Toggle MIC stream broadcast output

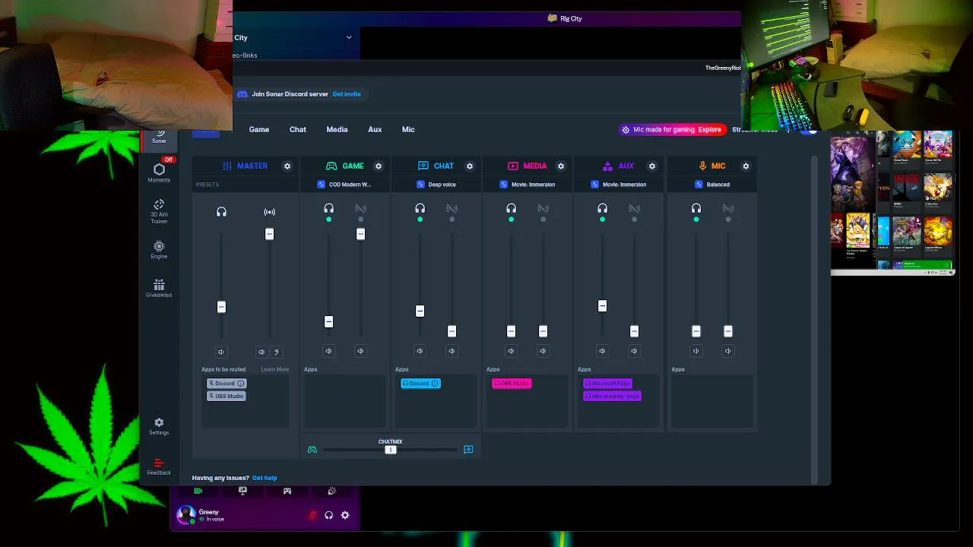pyautogui.click(x=728, y=209)
